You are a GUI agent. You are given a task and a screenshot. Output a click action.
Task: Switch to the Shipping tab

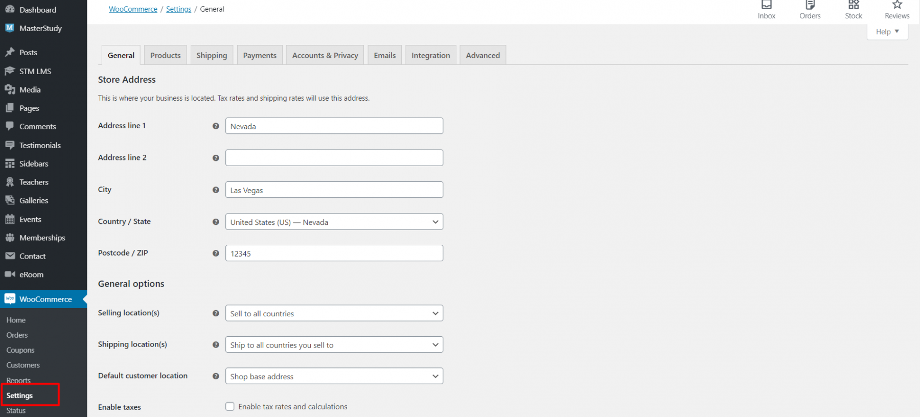coord(212,55)
